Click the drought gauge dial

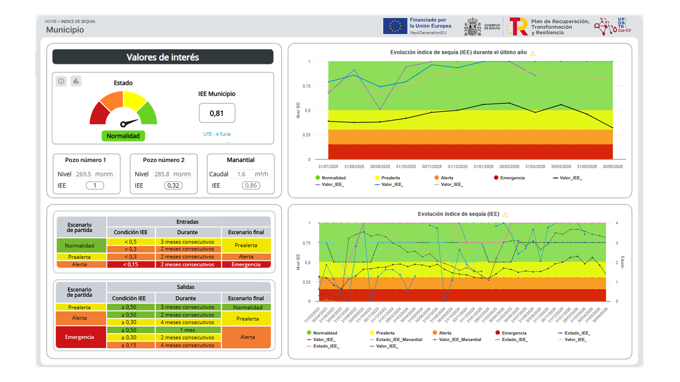point(123,109)
